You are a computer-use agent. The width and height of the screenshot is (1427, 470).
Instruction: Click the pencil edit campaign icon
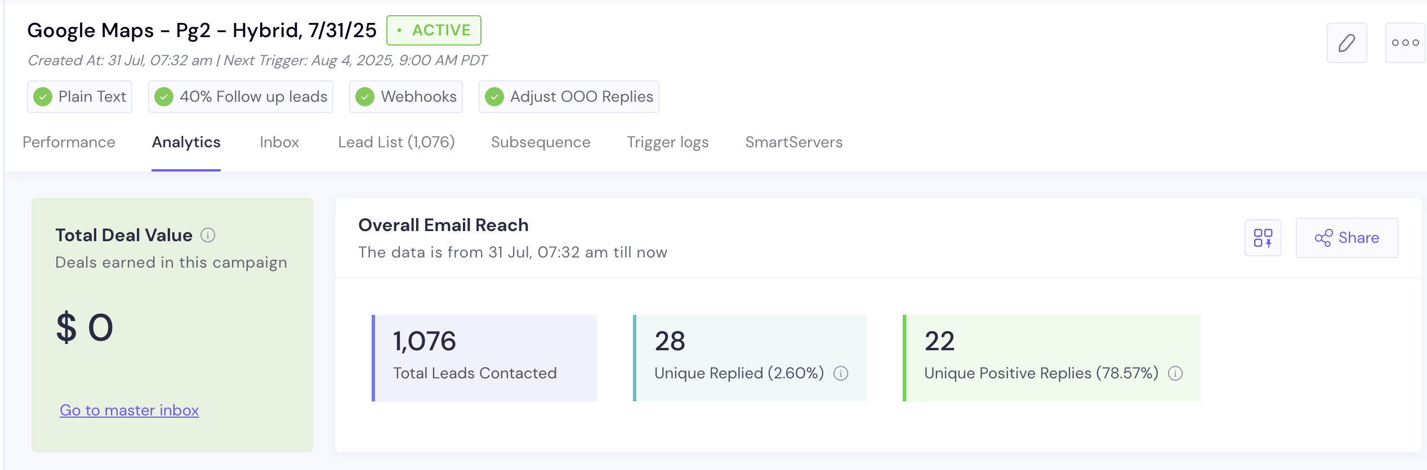click(1346, 43)
